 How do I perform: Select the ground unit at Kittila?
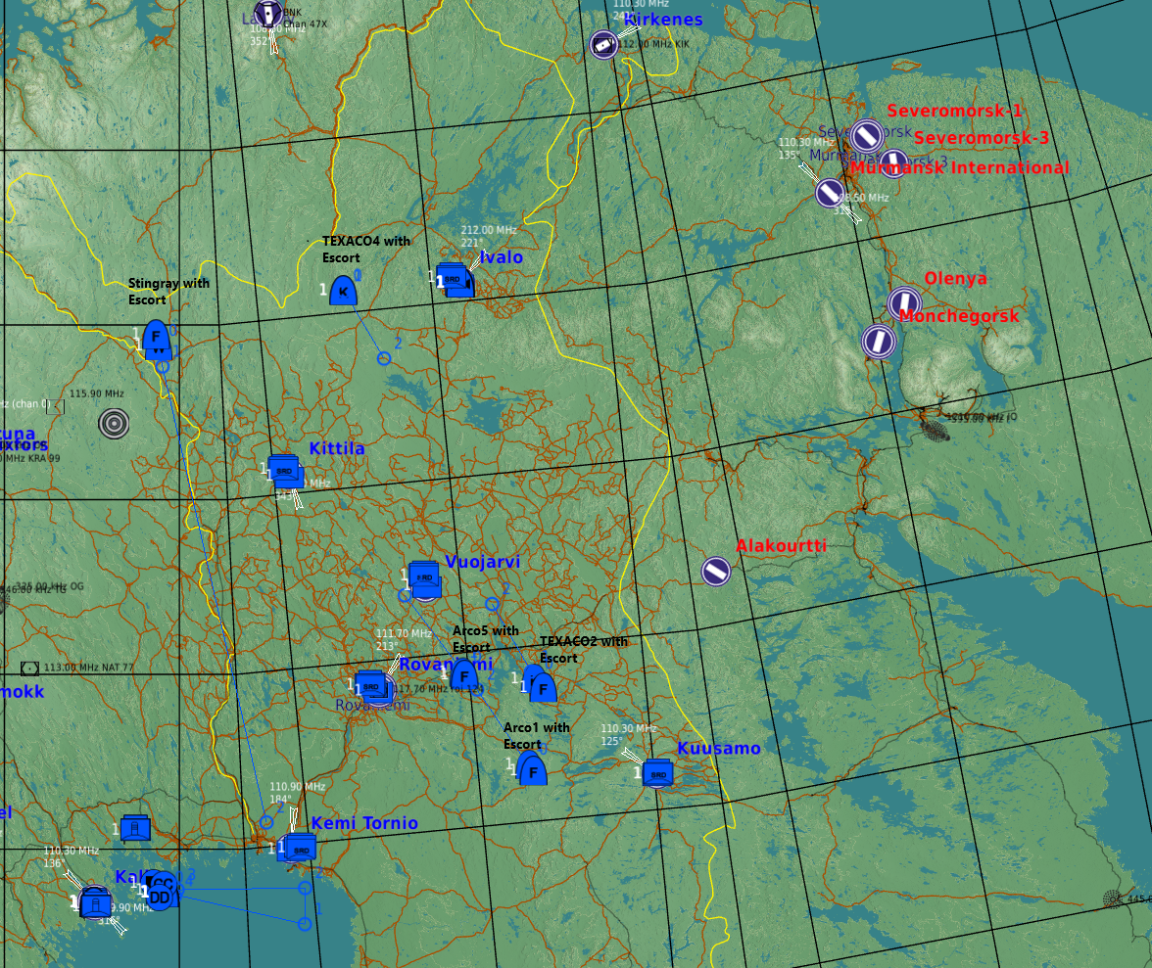coord(284,470)
